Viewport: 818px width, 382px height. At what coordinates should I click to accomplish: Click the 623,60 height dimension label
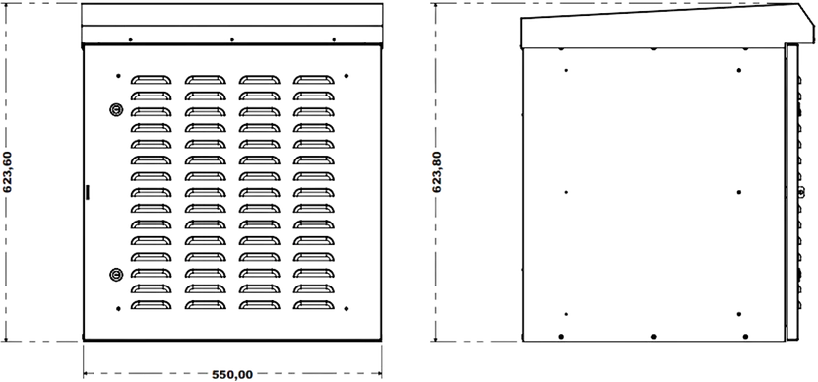8,172
